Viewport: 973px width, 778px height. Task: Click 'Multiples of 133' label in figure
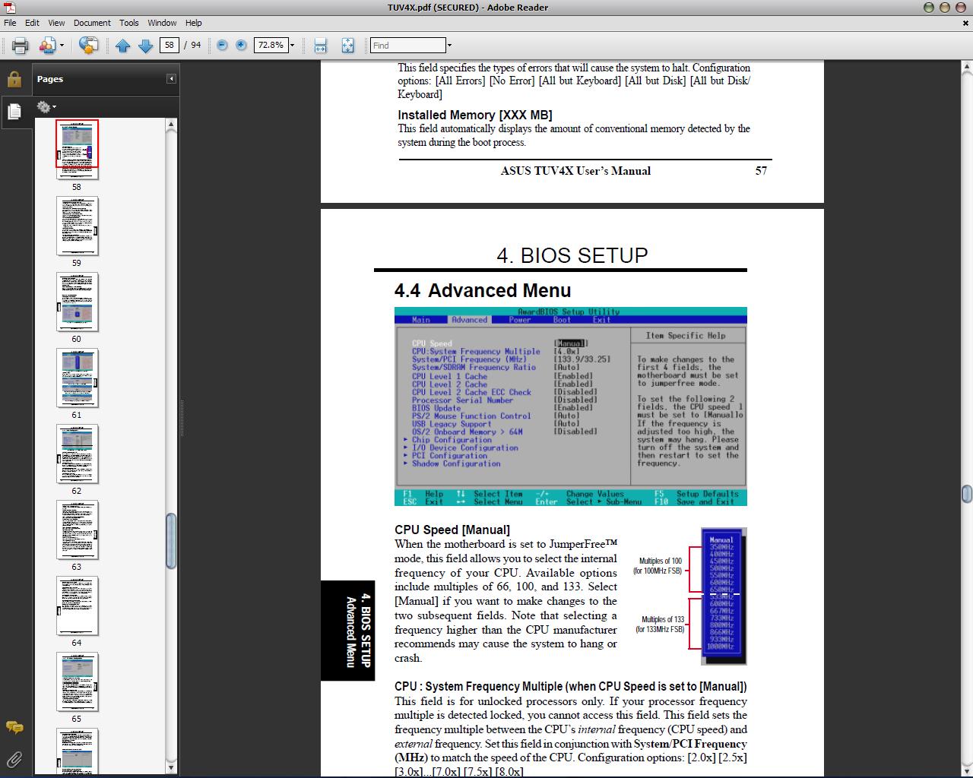tap(661, 625)
